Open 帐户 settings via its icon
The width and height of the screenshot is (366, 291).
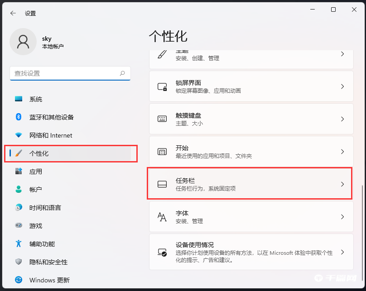[19, 190]
